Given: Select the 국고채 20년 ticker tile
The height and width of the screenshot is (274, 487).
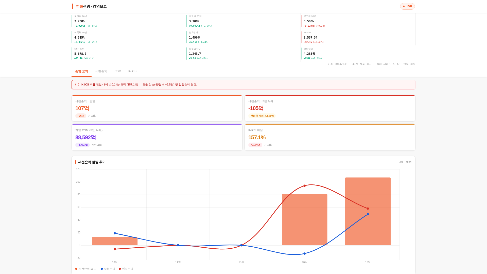Looking at the screenshot, I should click(243, 21).
